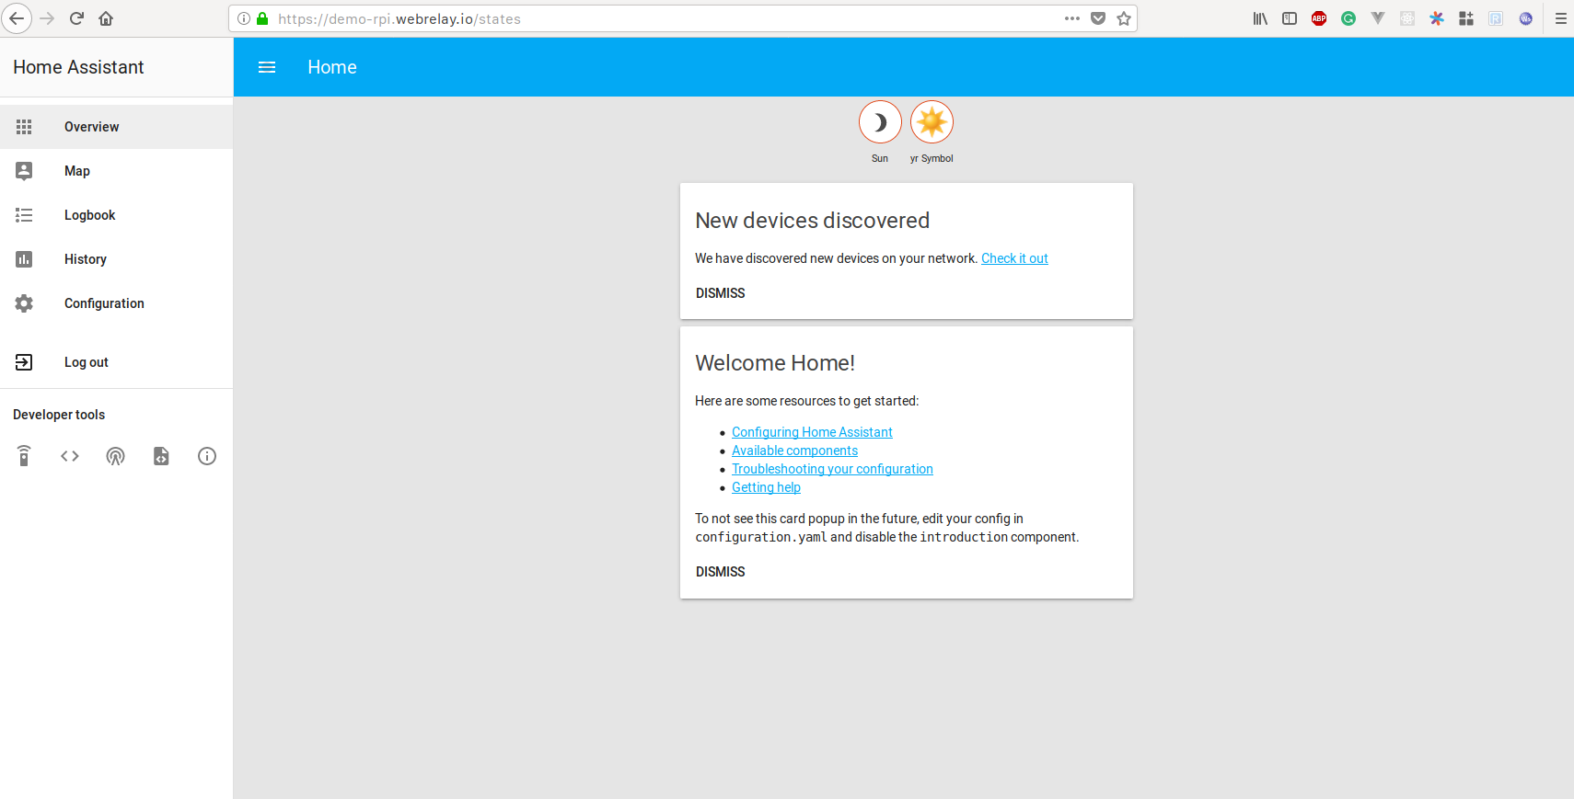Open the Logbook page
The width and height of the screenshot is (1574, 799).
click(x=116, y=215)
